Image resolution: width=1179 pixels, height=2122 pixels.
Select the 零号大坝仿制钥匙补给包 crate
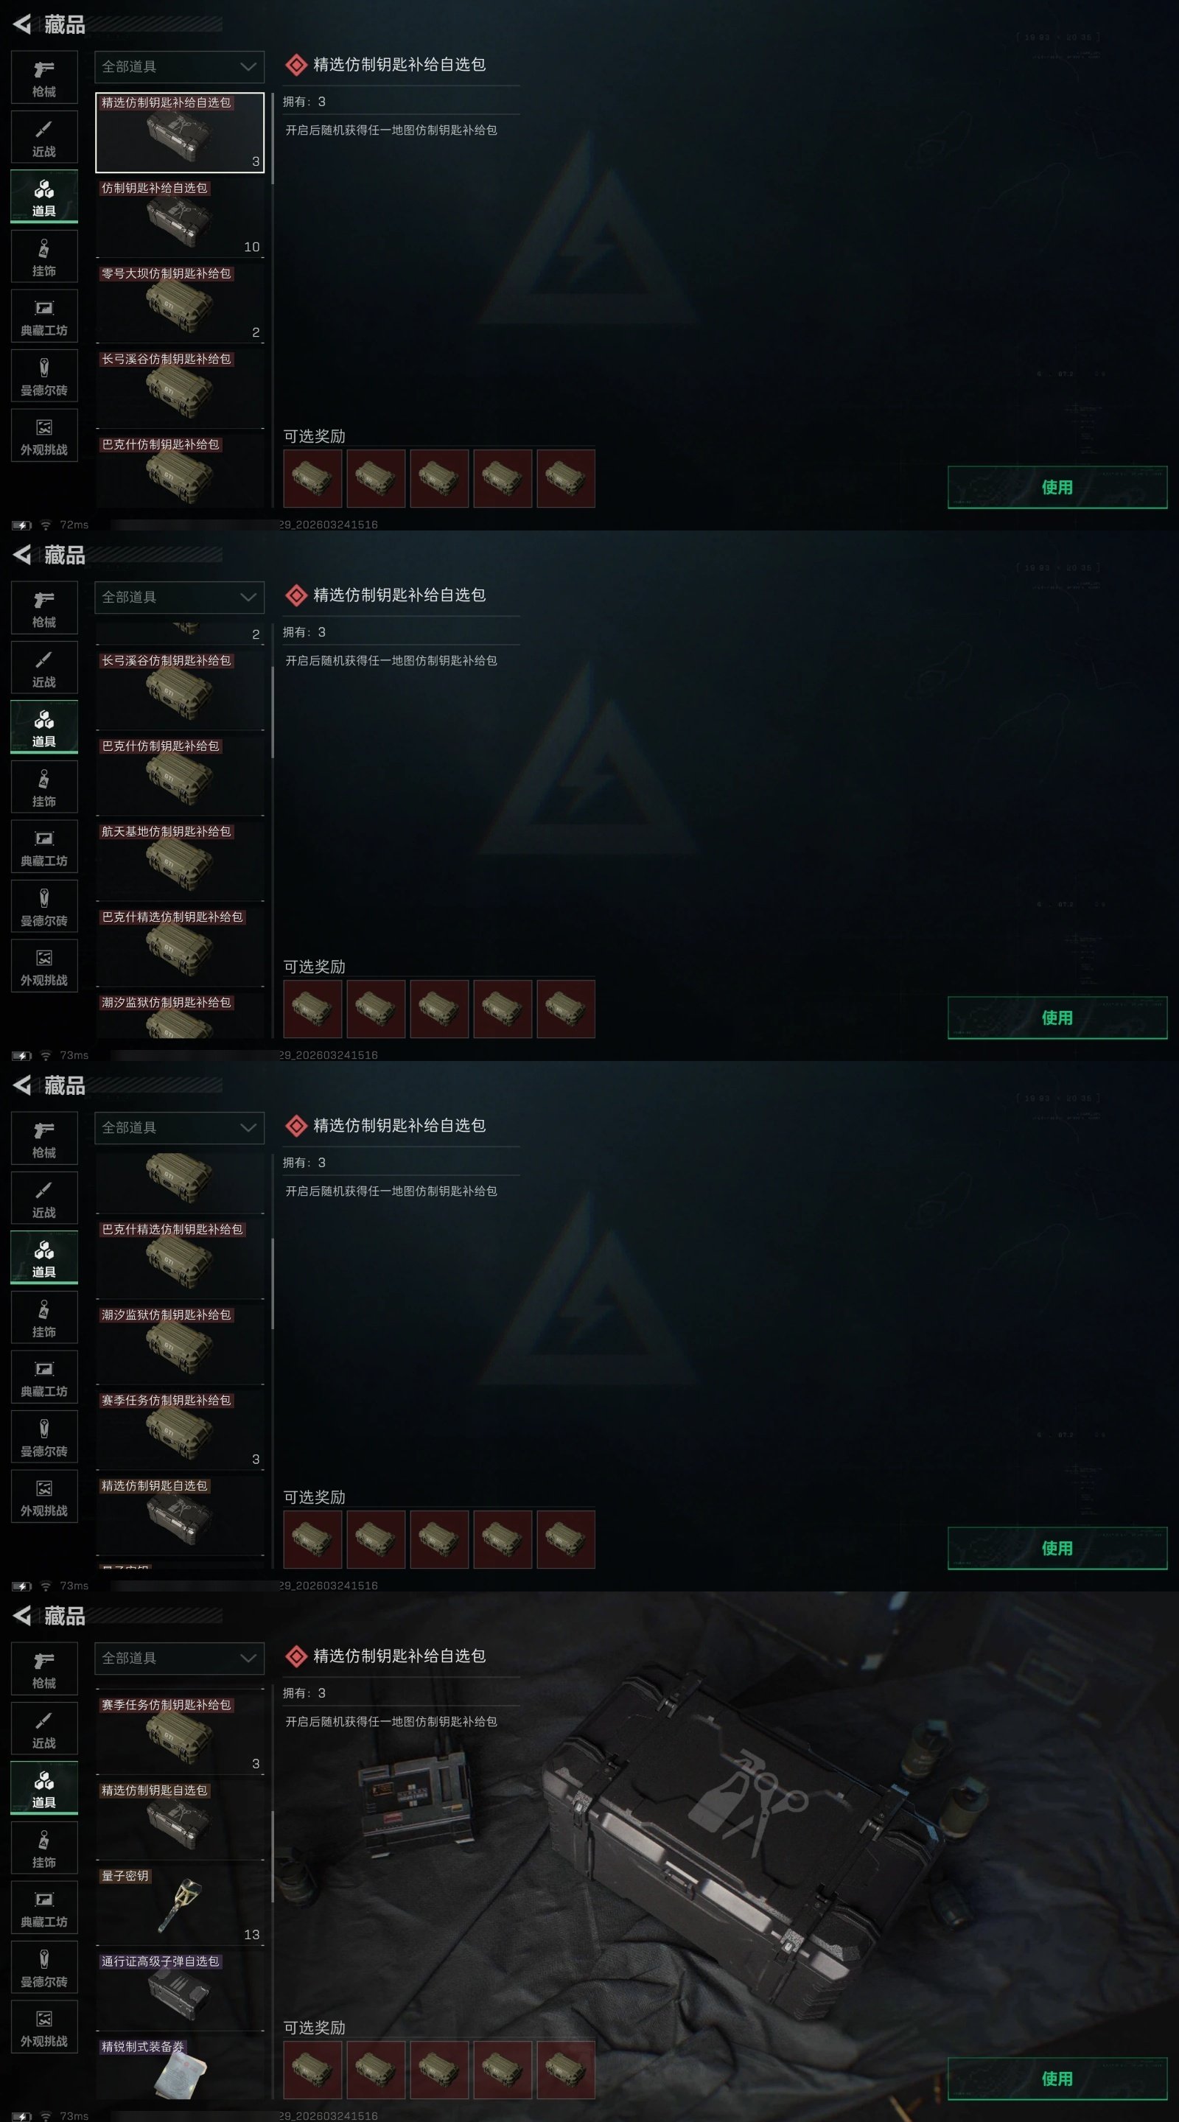(x=180, y=303)
